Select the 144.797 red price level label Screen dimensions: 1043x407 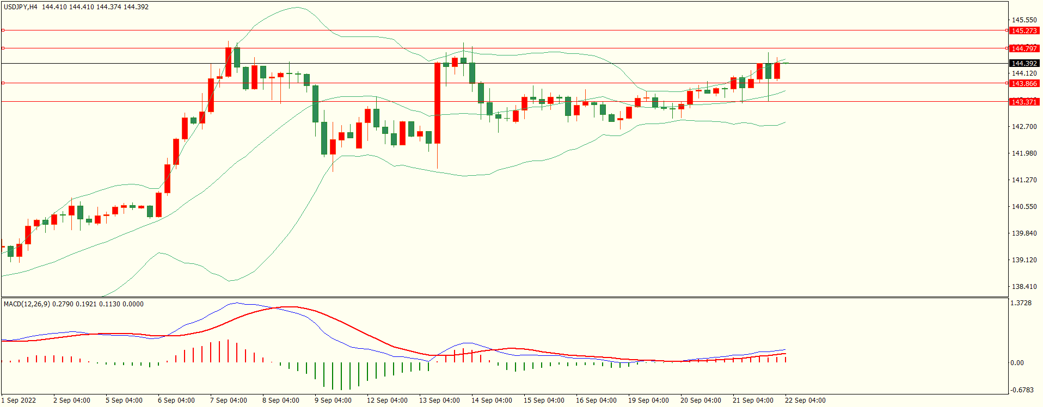click(1024, 49)
